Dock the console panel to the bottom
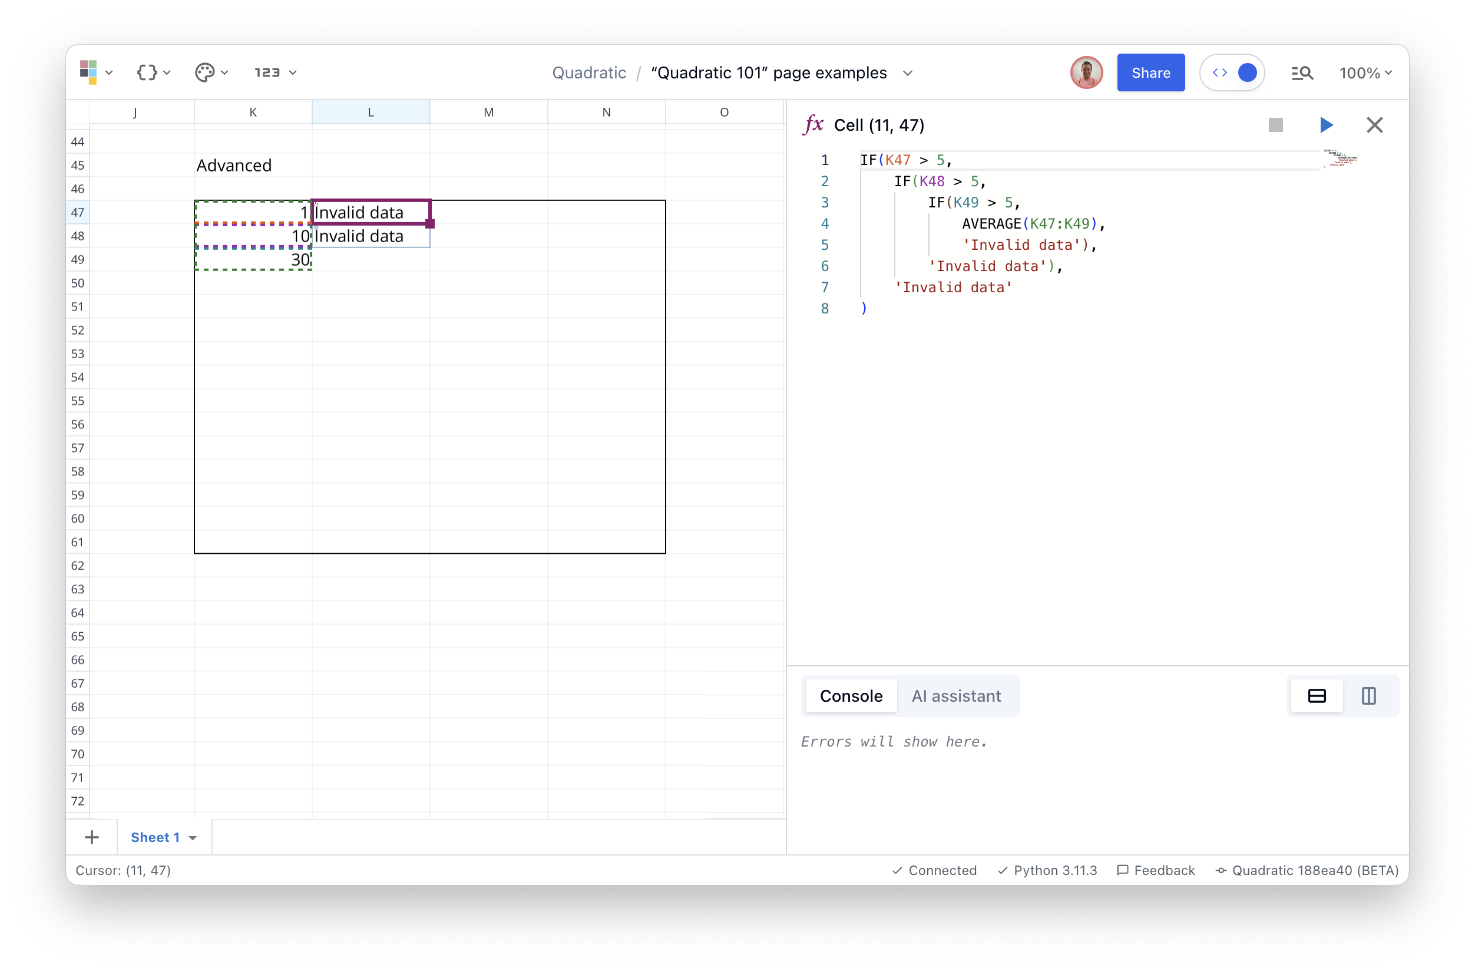 1317,696
